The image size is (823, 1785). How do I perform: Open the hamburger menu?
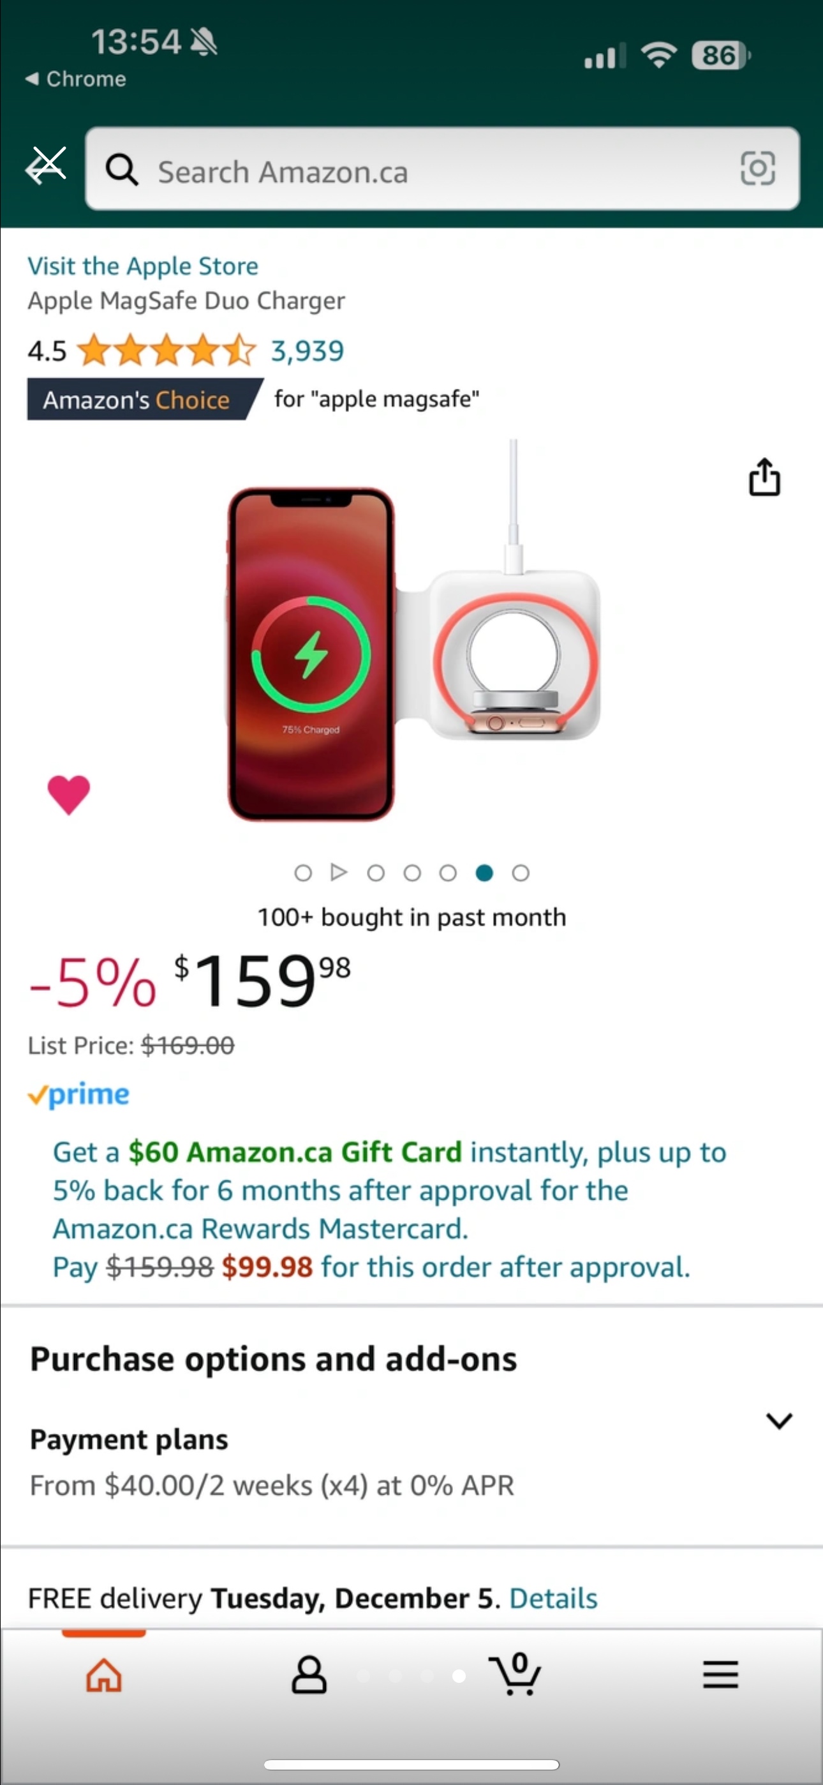tap(720, 1676)
